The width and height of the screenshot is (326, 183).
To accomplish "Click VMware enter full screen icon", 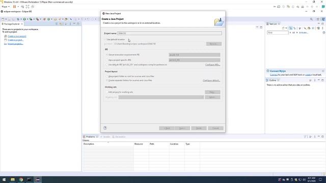I will tap(28, 7).
